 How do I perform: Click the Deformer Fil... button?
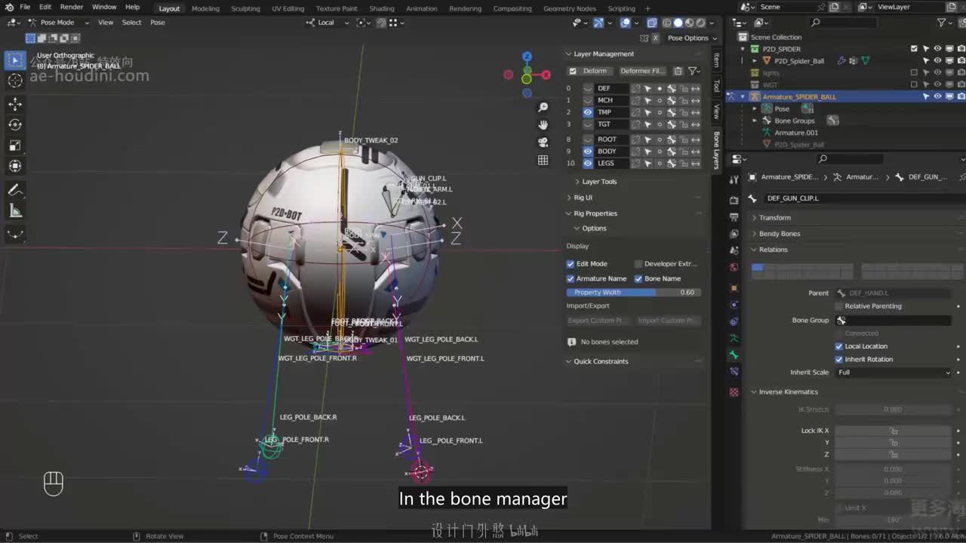coord(641,71)
